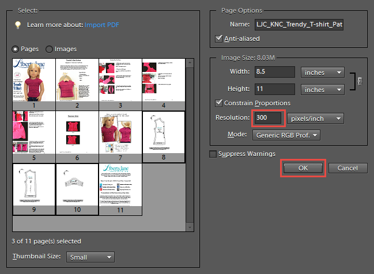
Task: Select the Images radio button
Action: (49, 49)
